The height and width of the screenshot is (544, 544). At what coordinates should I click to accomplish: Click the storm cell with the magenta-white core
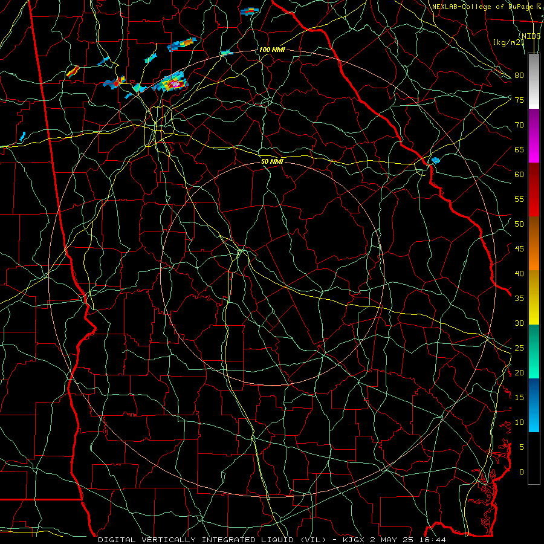pyautogui.click(x=171, y=82)
